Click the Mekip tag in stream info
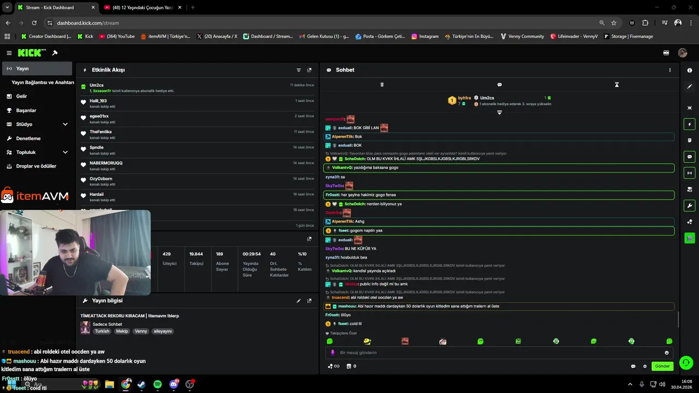The width and height of the screenshot is (699, 393). click(x=122, y=331)
